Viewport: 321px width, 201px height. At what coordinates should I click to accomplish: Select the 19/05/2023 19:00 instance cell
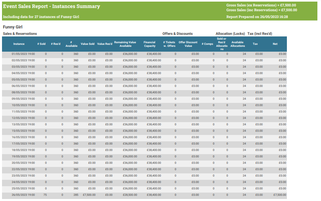coord(23,157)
